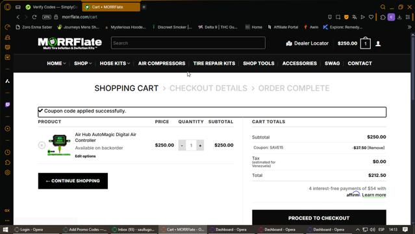
Task: Open the SHOP TOOLS menu item
Action: pos(258,64)
